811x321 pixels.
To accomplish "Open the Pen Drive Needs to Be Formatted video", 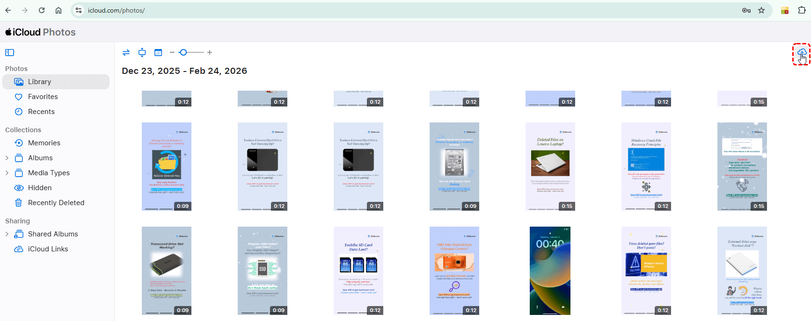I will (742, 167).
